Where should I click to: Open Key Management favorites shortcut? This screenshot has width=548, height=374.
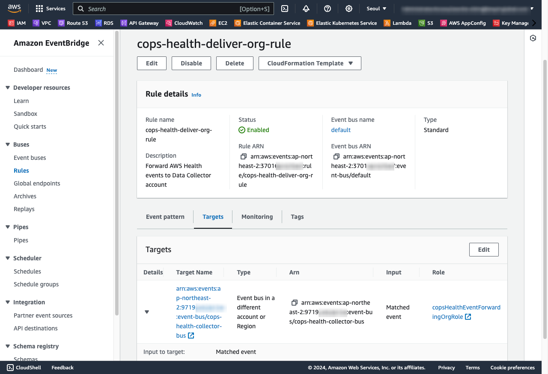click(511, 23)
